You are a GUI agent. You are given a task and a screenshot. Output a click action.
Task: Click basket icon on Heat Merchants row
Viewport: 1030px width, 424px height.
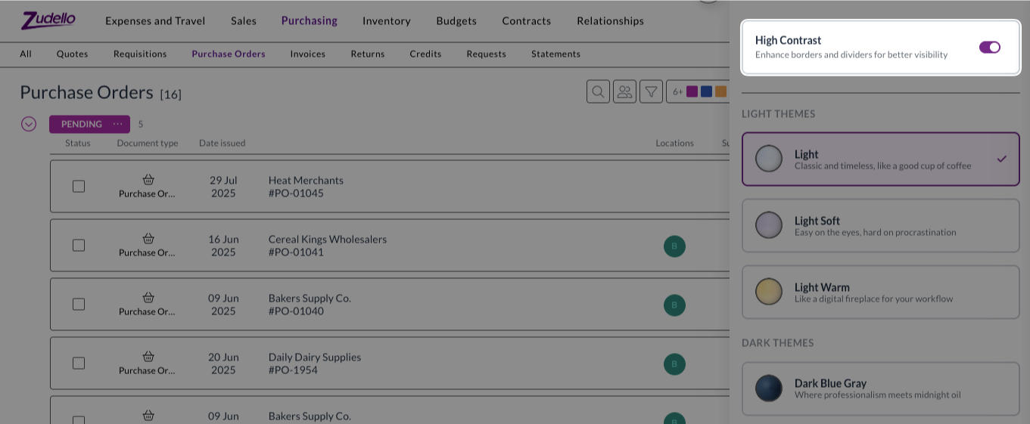coord(148,180)
